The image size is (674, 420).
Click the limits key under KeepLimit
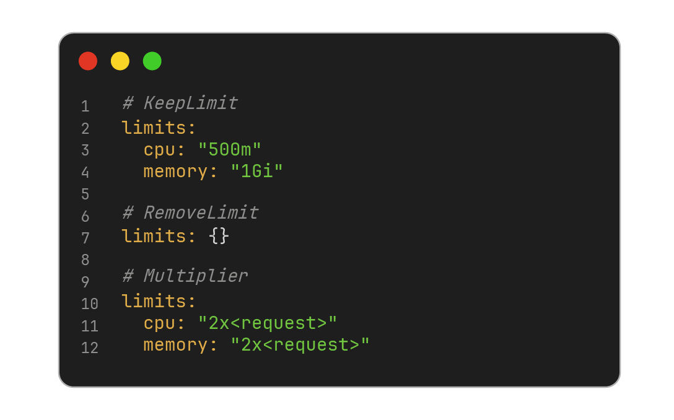coord(159,128)
